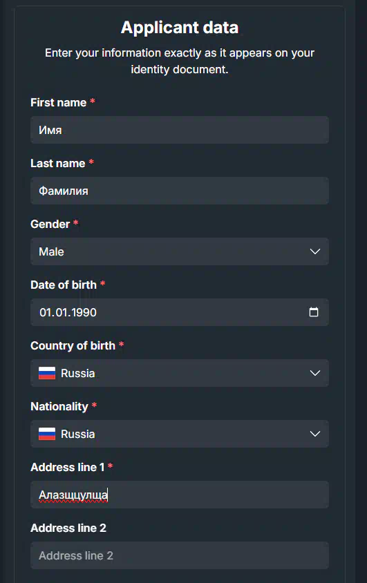
Task: Click the Russia text under Country of birth
Action: pos(77,373)
